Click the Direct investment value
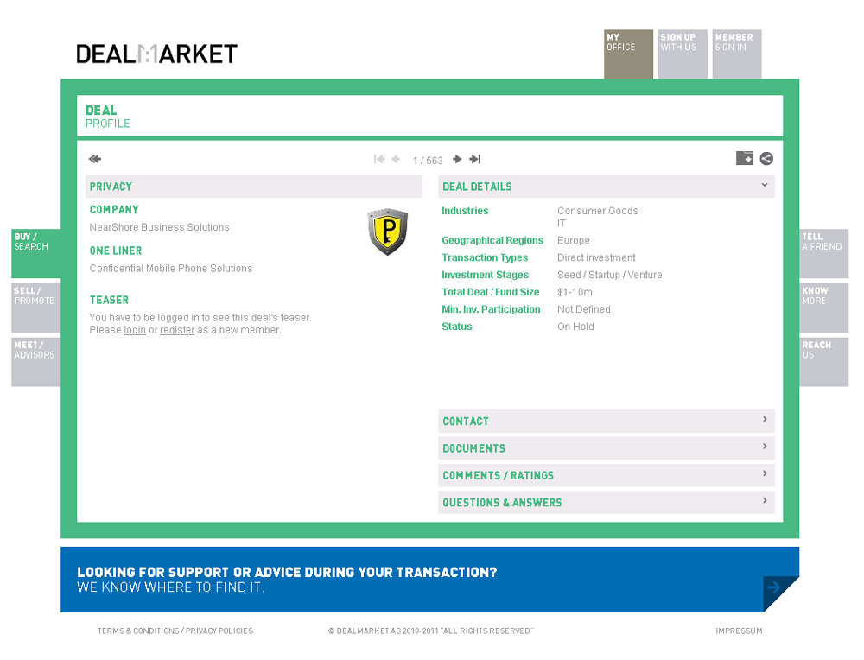Image resolution: width=864 pixels, height=660 pixels. (x=596, y=257)
